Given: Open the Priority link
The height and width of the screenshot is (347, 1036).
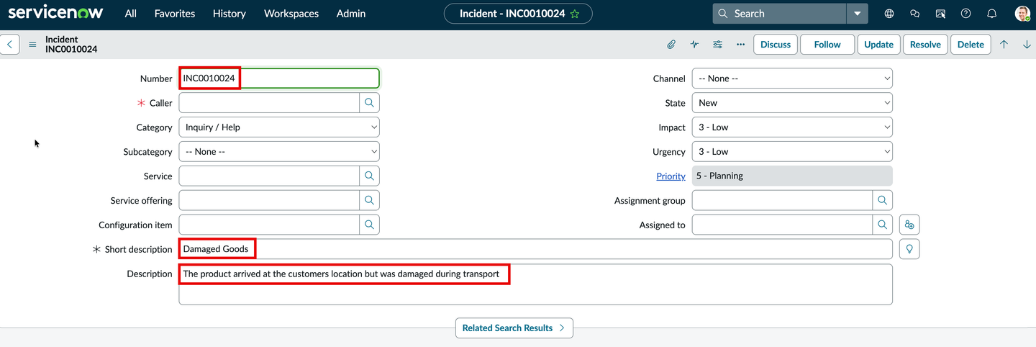Looking at the screenshot, I should pyautogui.click(x=671, y=176).
